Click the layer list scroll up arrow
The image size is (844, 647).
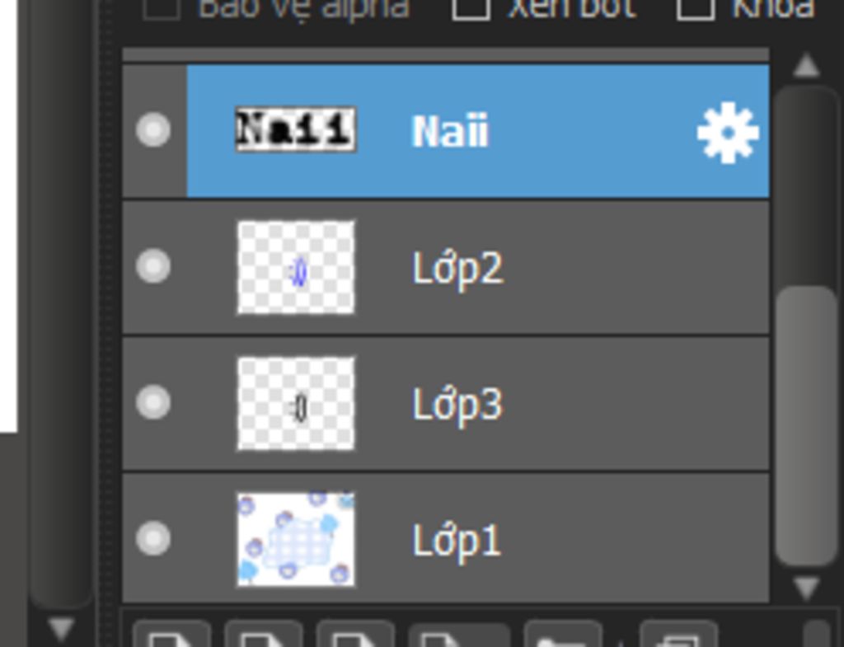click(x=806, y=66)
